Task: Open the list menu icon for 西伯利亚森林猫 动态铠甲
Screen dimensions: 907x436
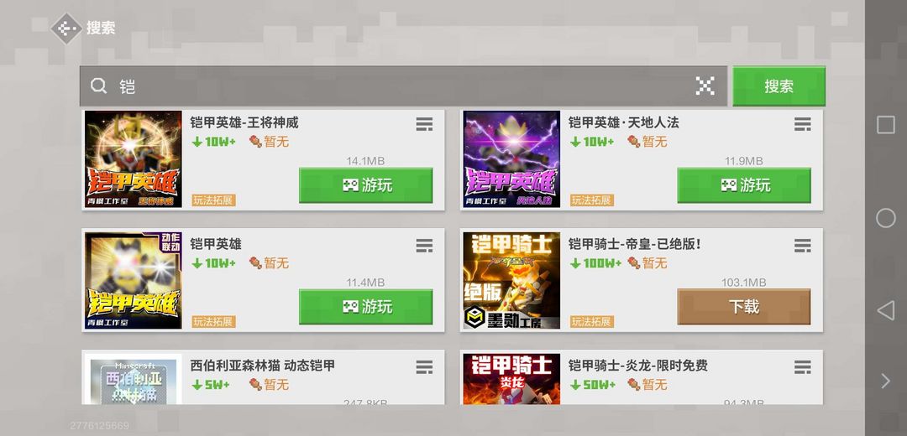Action: pyautogui.click(x=424, y=366)
